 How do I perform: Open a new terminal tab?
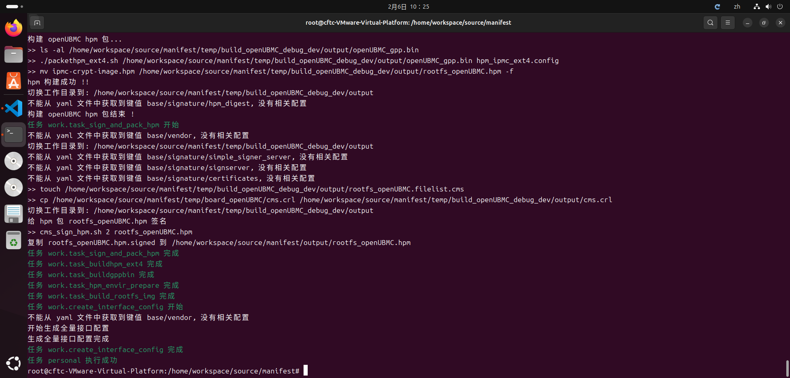click(37, 23)
